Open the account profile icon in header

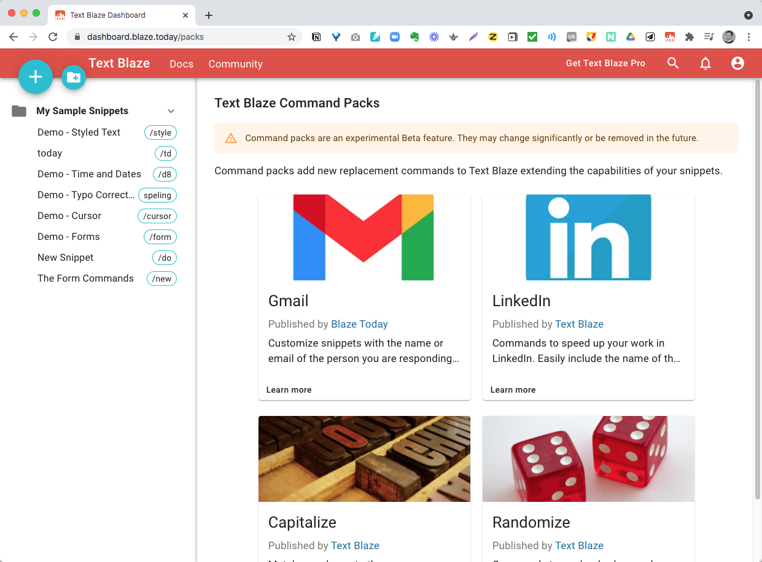tap(737, 63)
